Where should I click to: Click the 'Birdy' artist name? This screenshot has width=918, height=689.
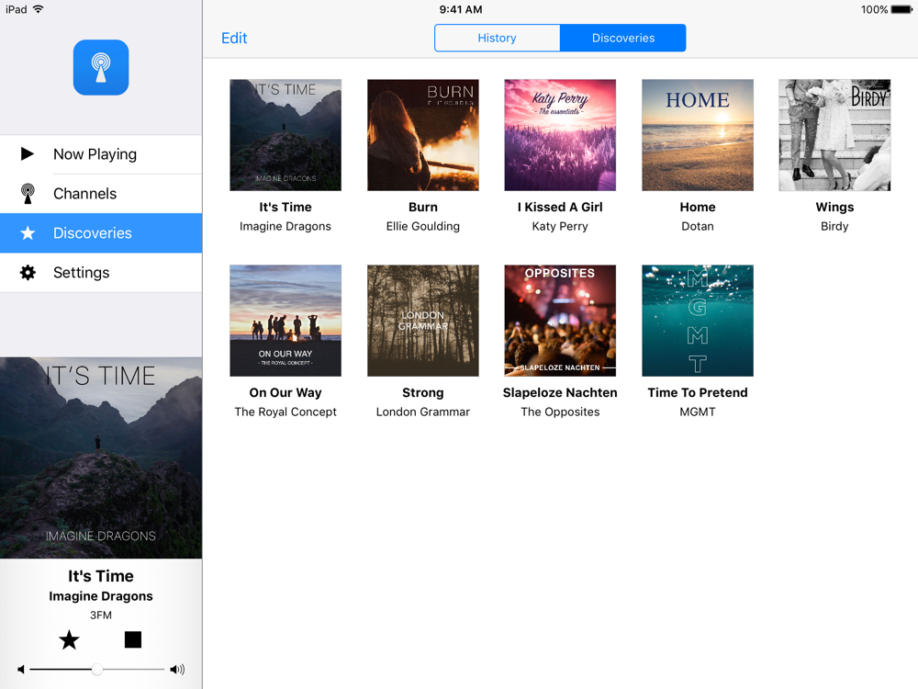click(834, 226)
